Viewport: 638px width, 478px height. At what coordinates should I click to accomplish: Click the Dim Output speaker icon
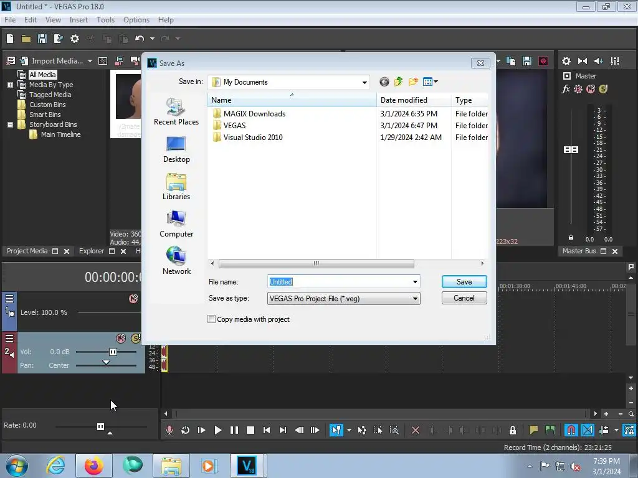(599, 61)
